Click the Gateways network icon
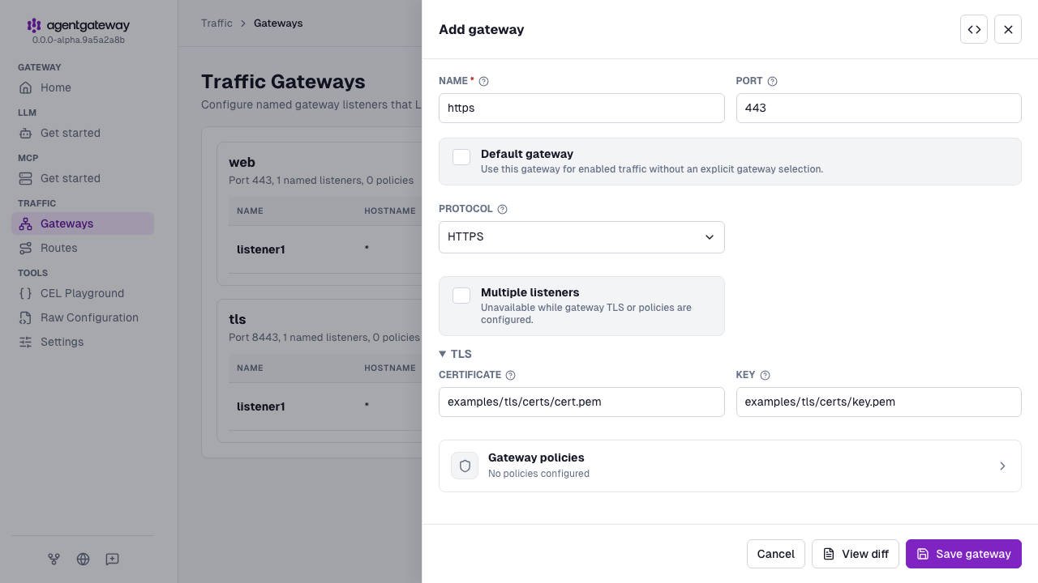The height and width of the screenshot is (583, 1038). click(x=26, y=223)
